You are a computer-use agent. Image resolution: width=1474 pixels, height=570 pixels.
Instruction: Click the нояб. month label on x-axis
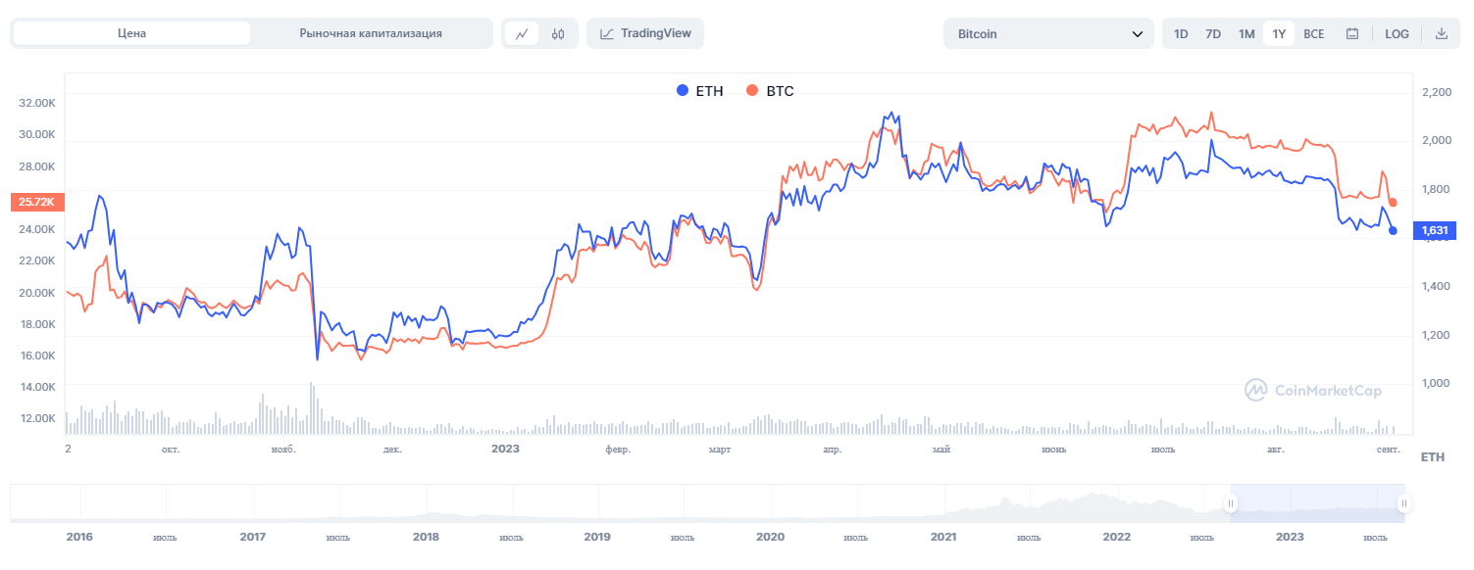(284, 450)
